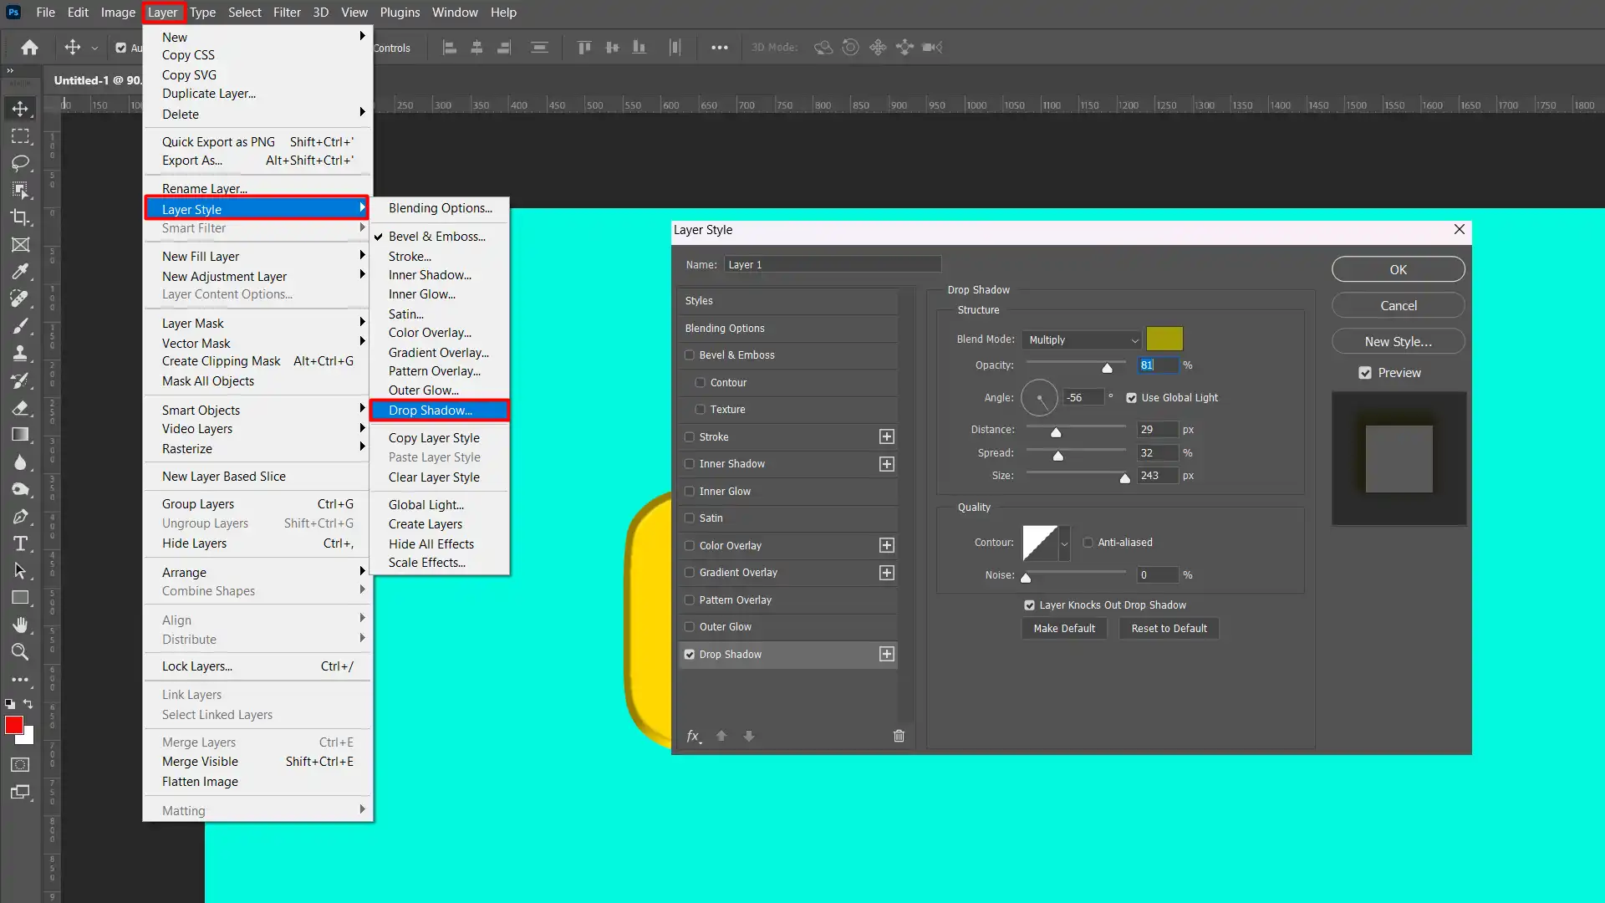Click the New Style... button
Image resolution: width=1605 pixels, height=903 pixels.
1398,341
